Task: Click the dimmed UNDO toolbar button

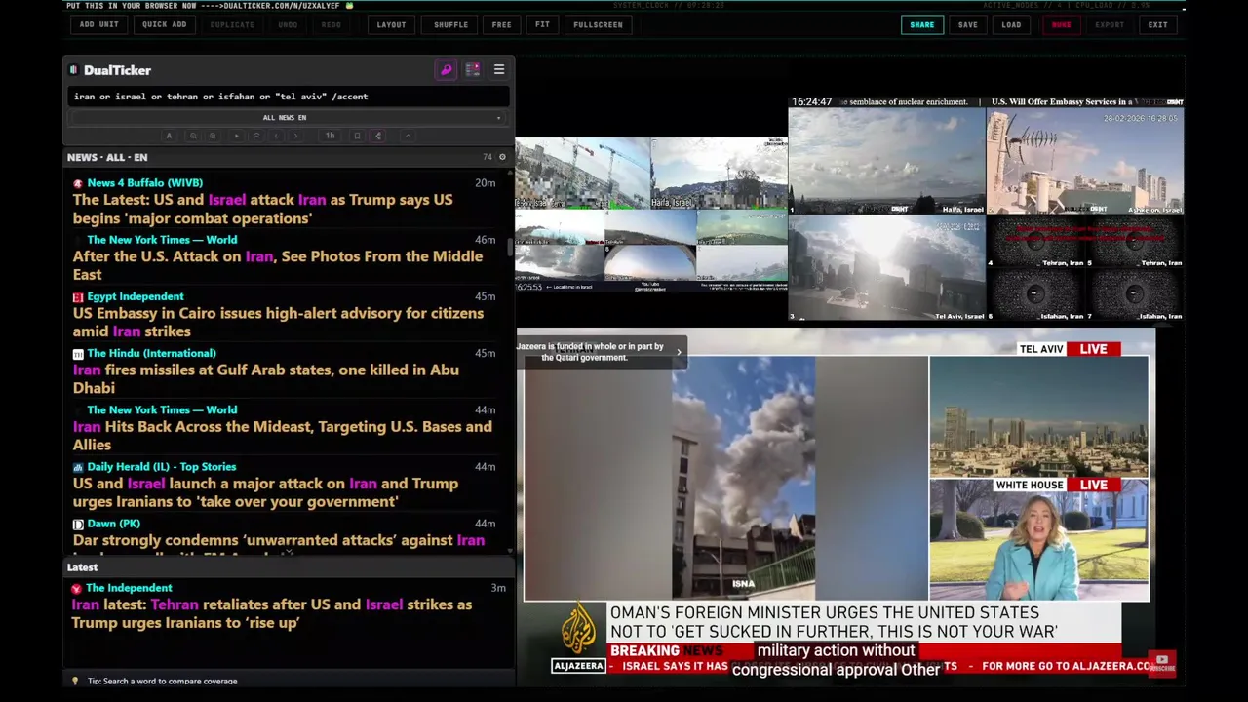Action: point(288,24)
